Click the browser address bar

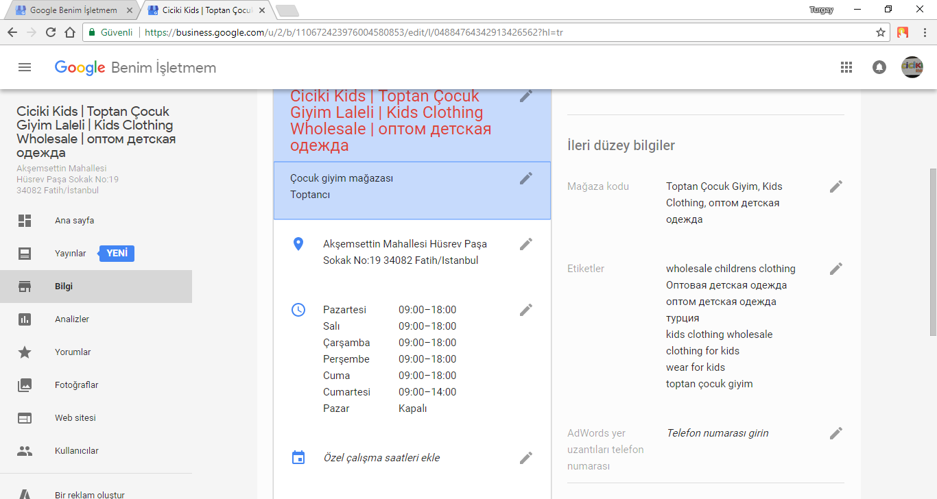412,32
